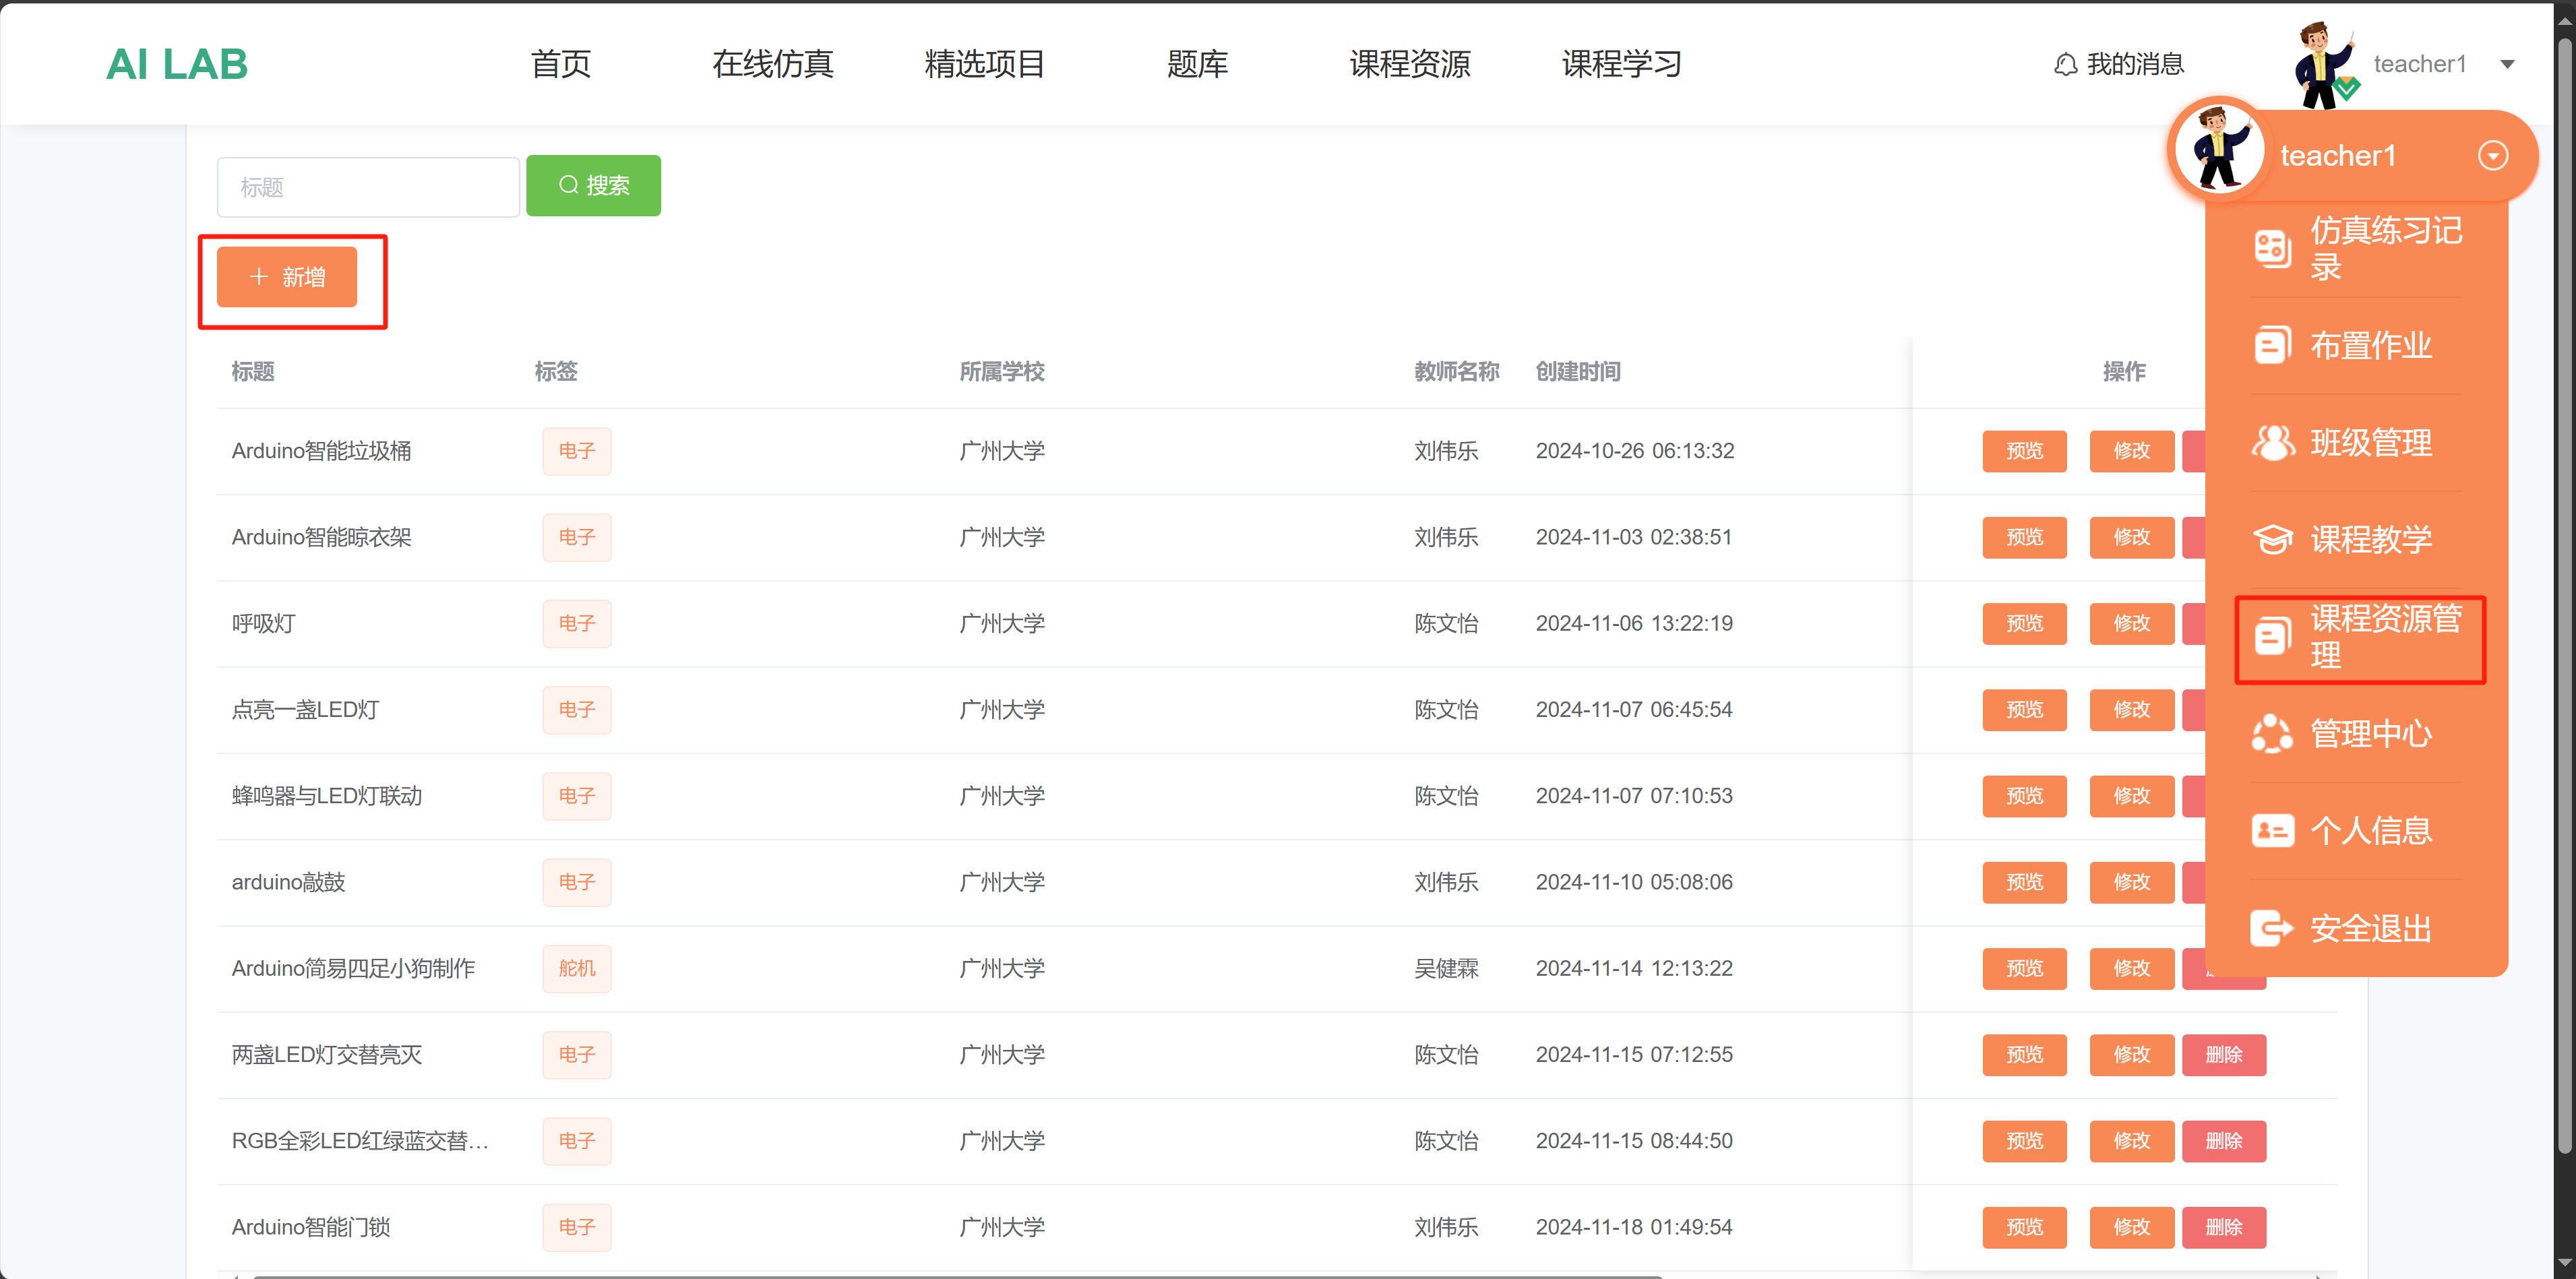Click the safe logout exit icon
Image resolution: width=2576 pixels, height=1279 pixels.
click(x=2272, y=928)
